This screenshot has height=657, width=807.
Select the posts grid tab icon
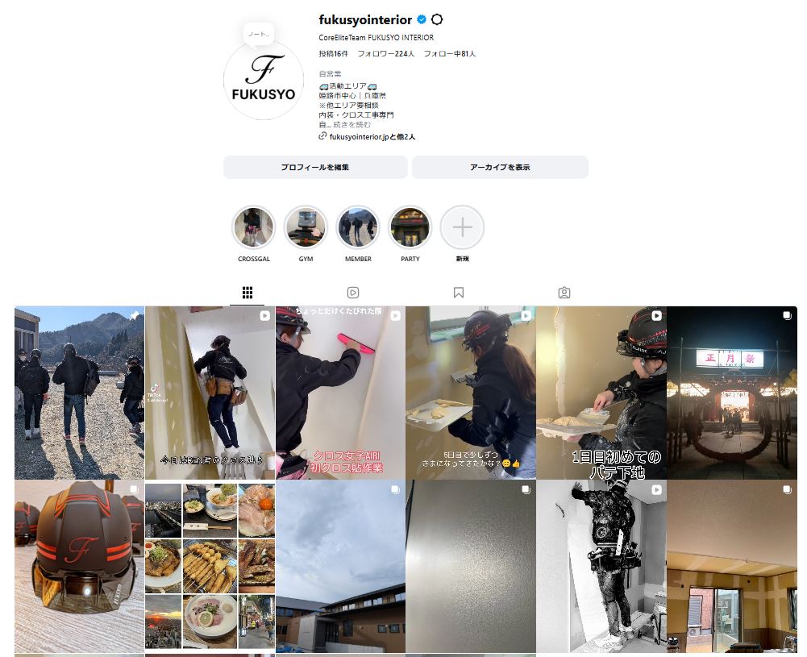(x=247, y=293)
